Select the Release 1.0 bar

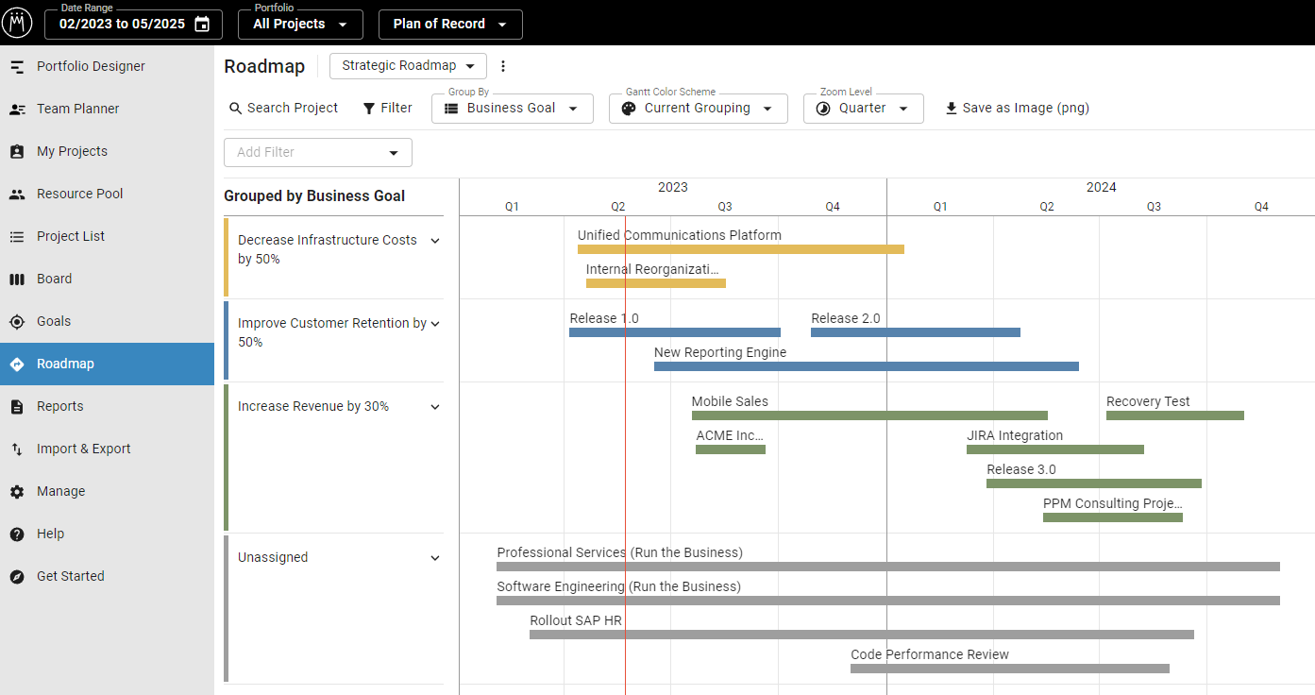(x=675, y=332)
